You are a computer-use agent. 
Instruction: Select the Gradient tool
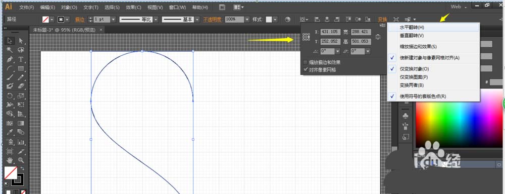(x=21, y=123)
